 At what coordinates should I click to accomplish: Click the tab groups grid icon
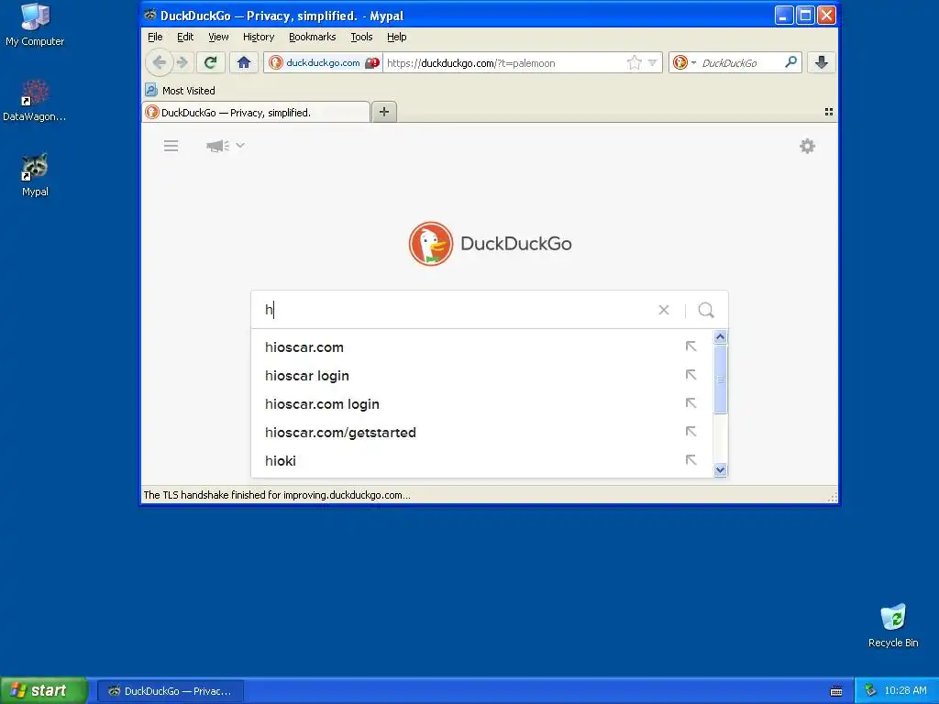(x=829, y=112)
